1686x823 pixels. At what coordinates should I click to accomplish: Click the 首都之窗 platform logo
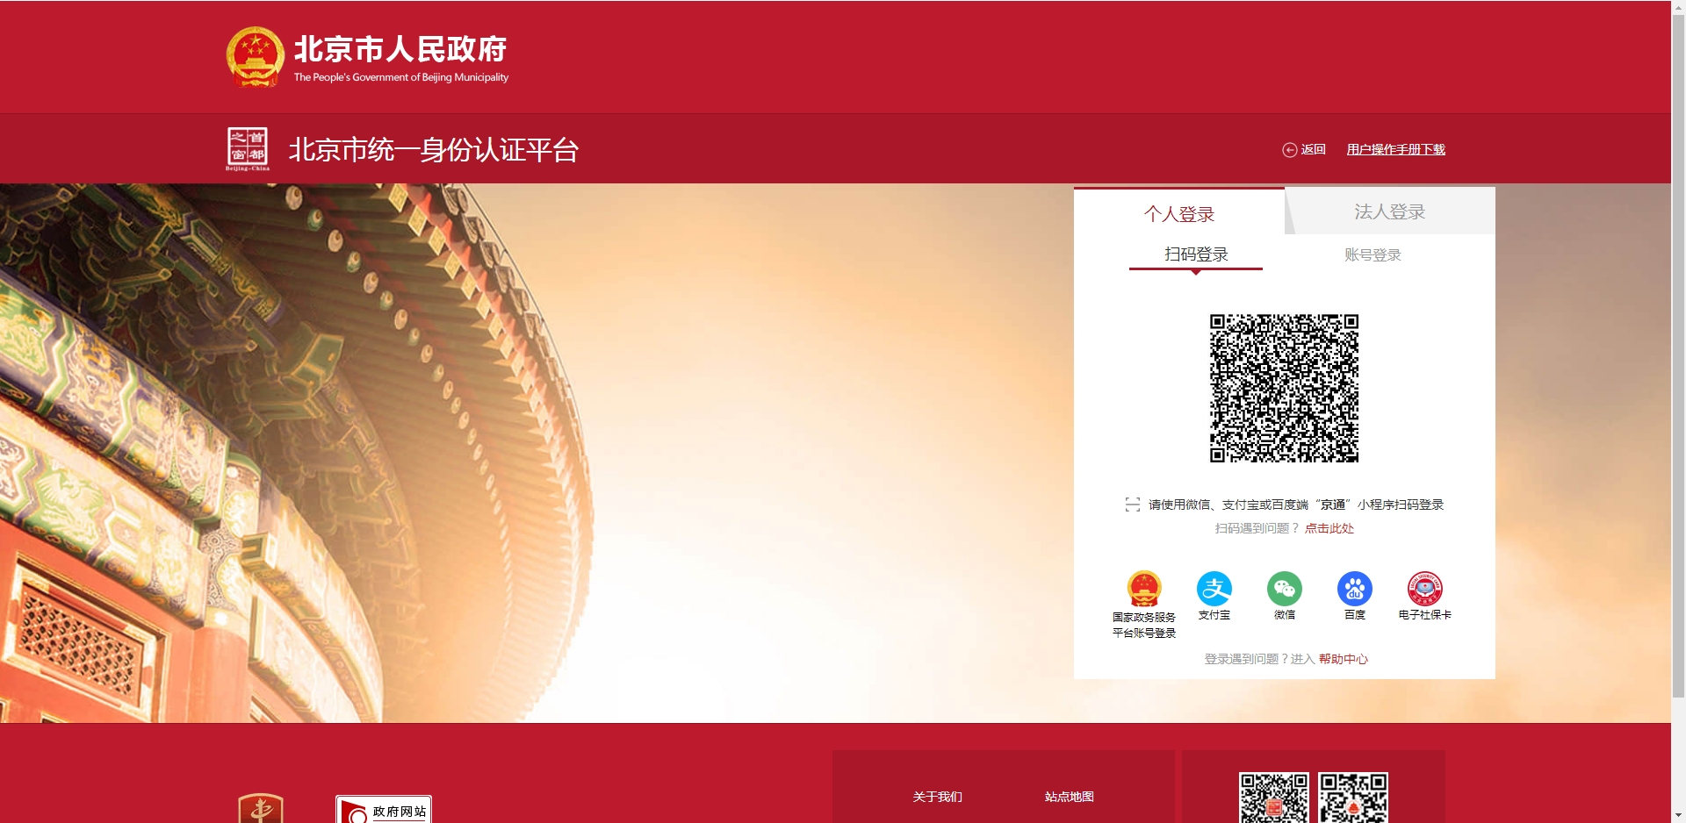click(249, 148)
